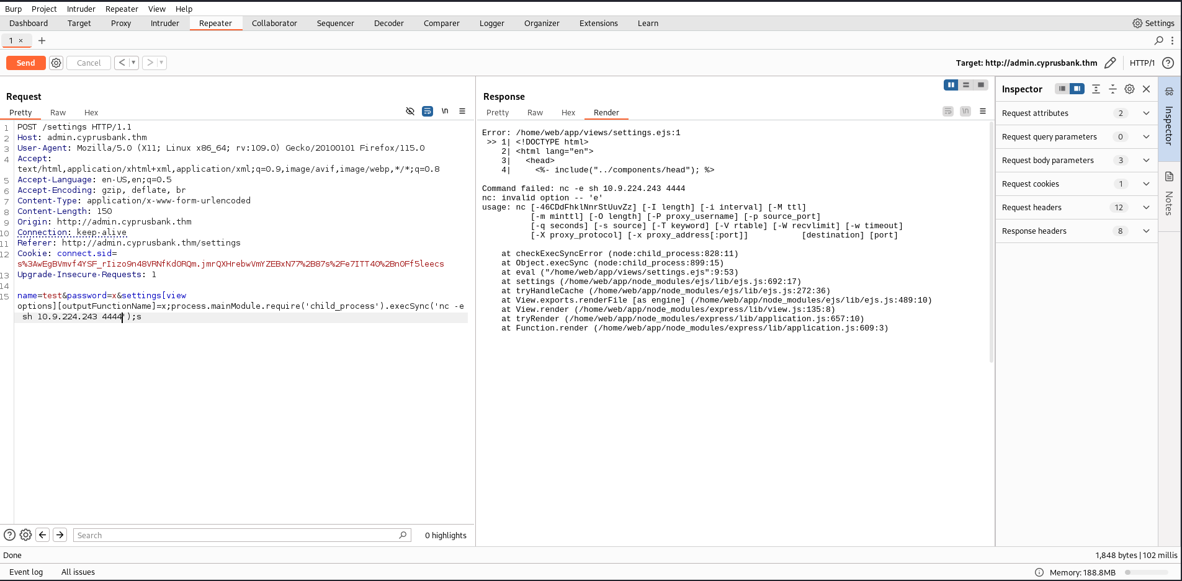The width and height of the screenshot is (1182, 581).
Task: Toggle hide non-printable characters eye icon in Request
Action: [410, 111]
